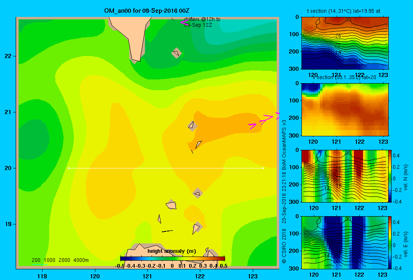Select the 'height anomaly (m)' legend label

(x=172, y=251)
